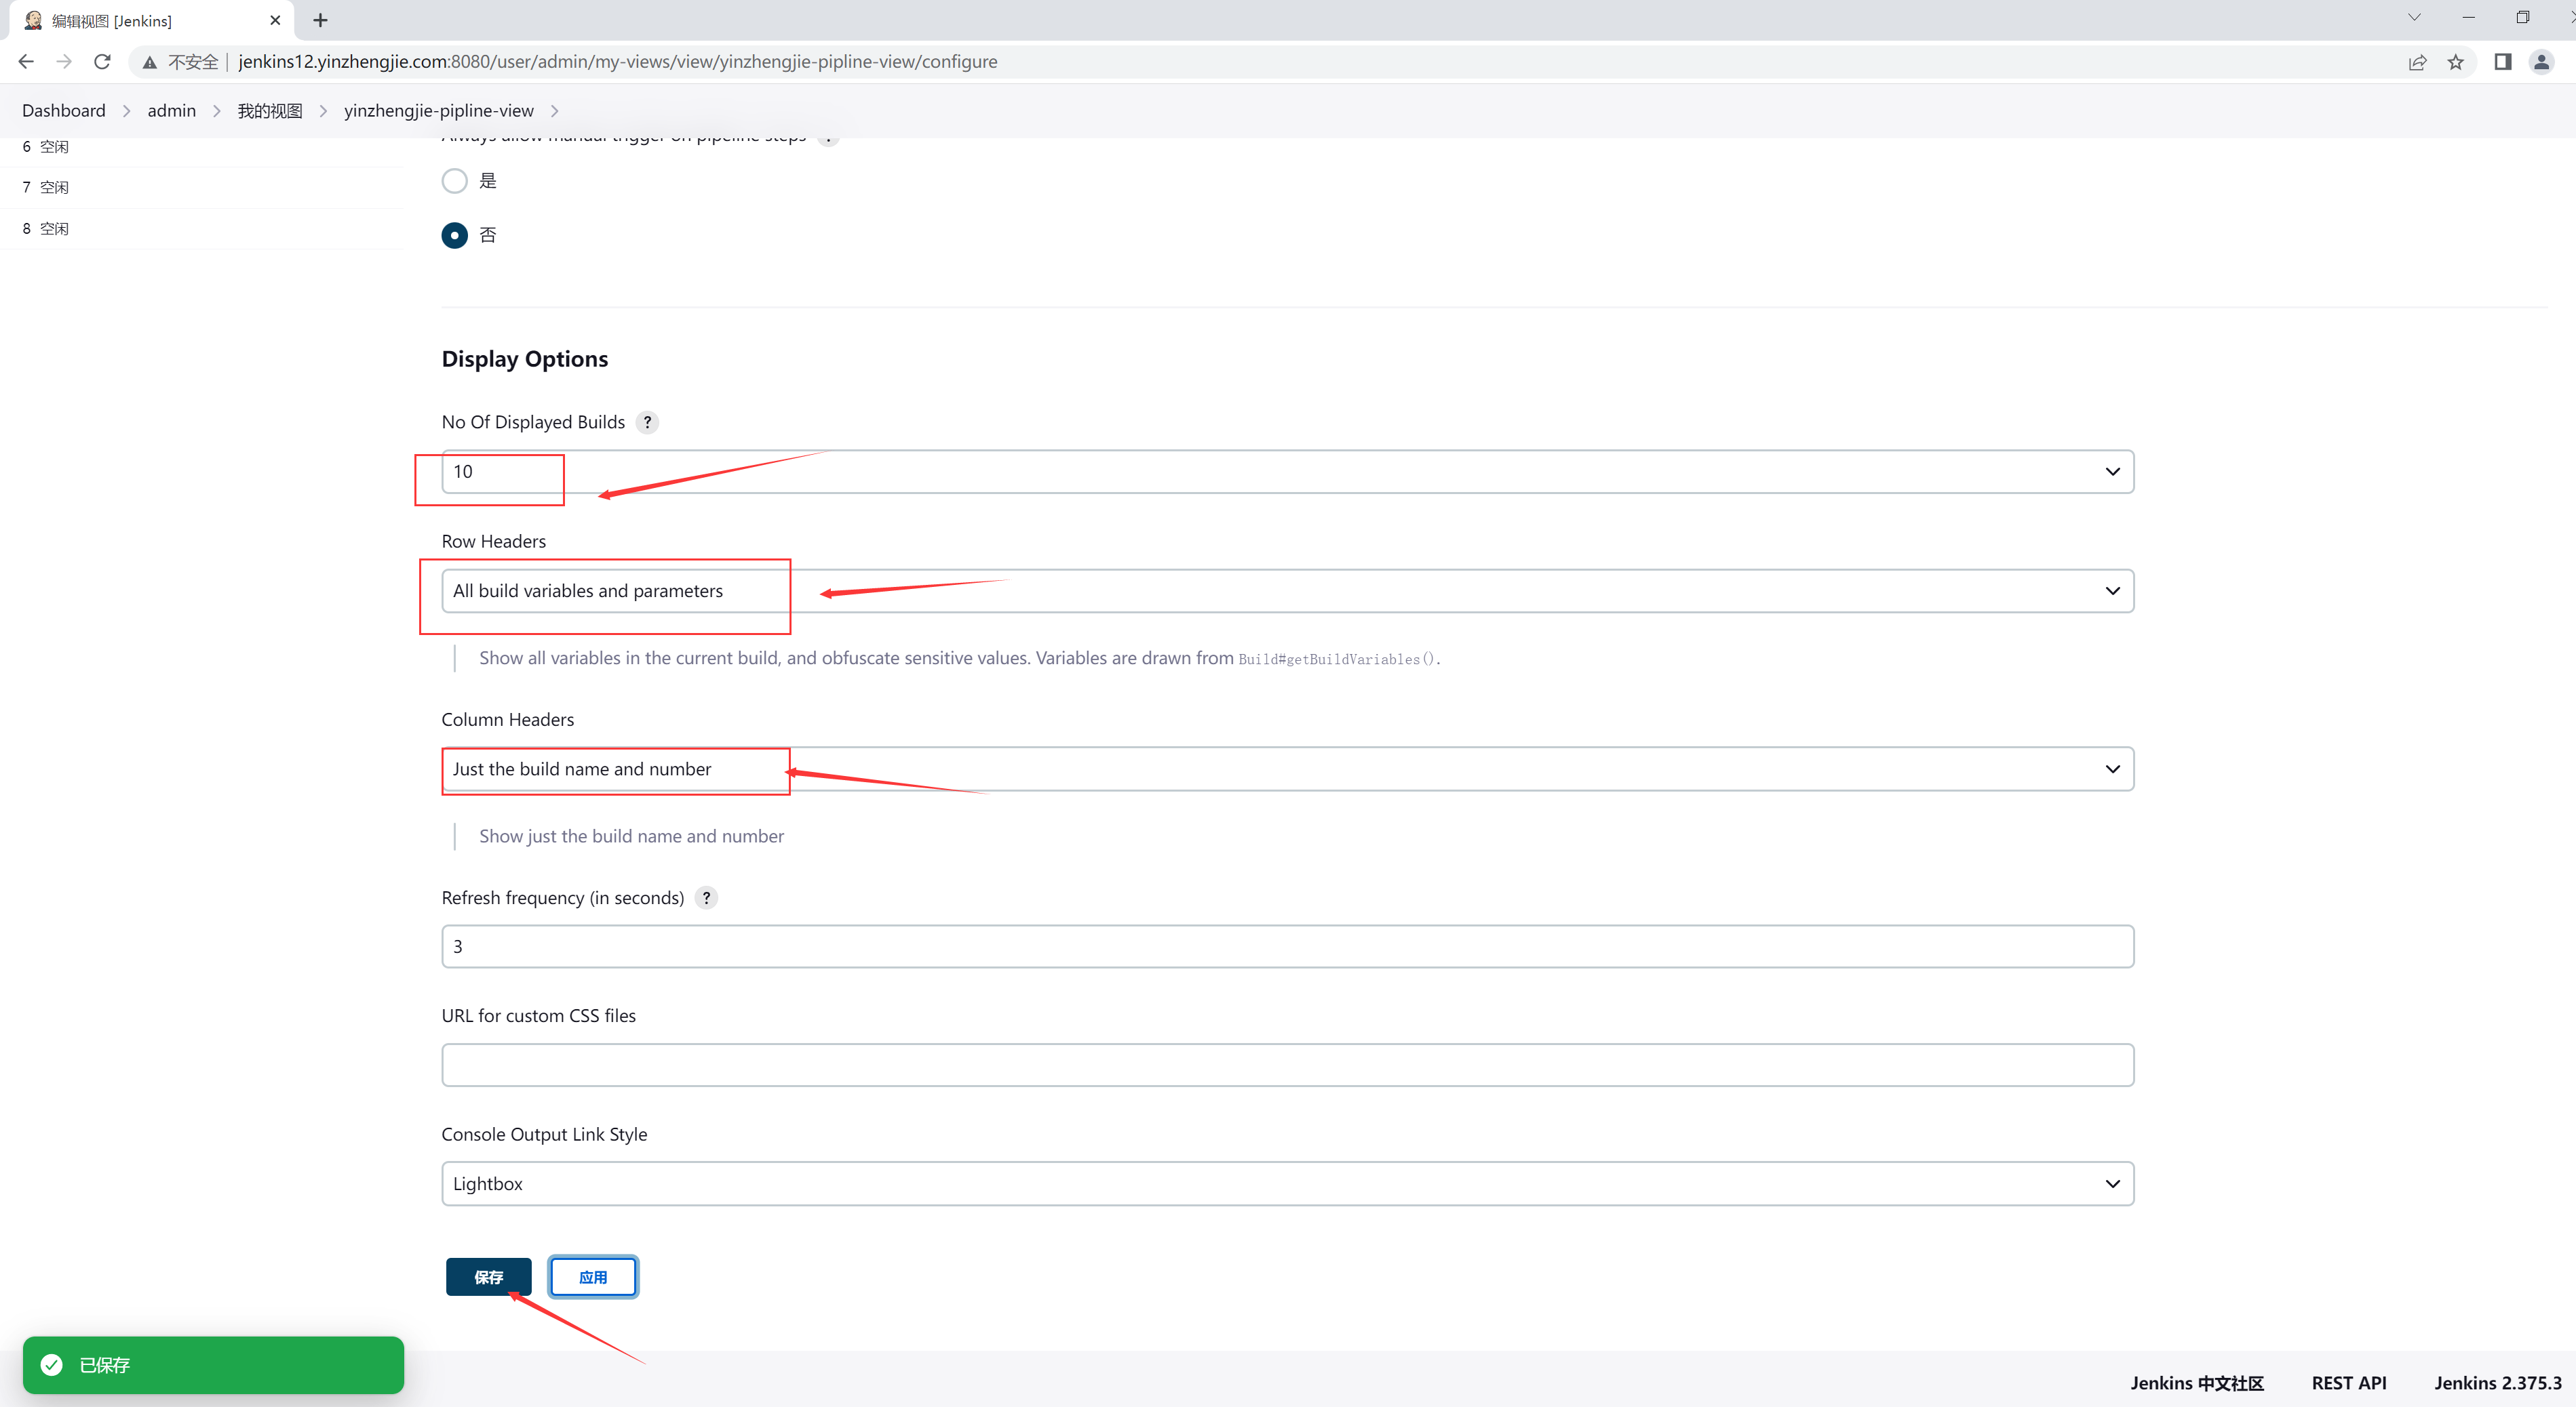
Task: Click the URL for custom CSS field
Action: pyautogui.click(x=1287, y=1065)
